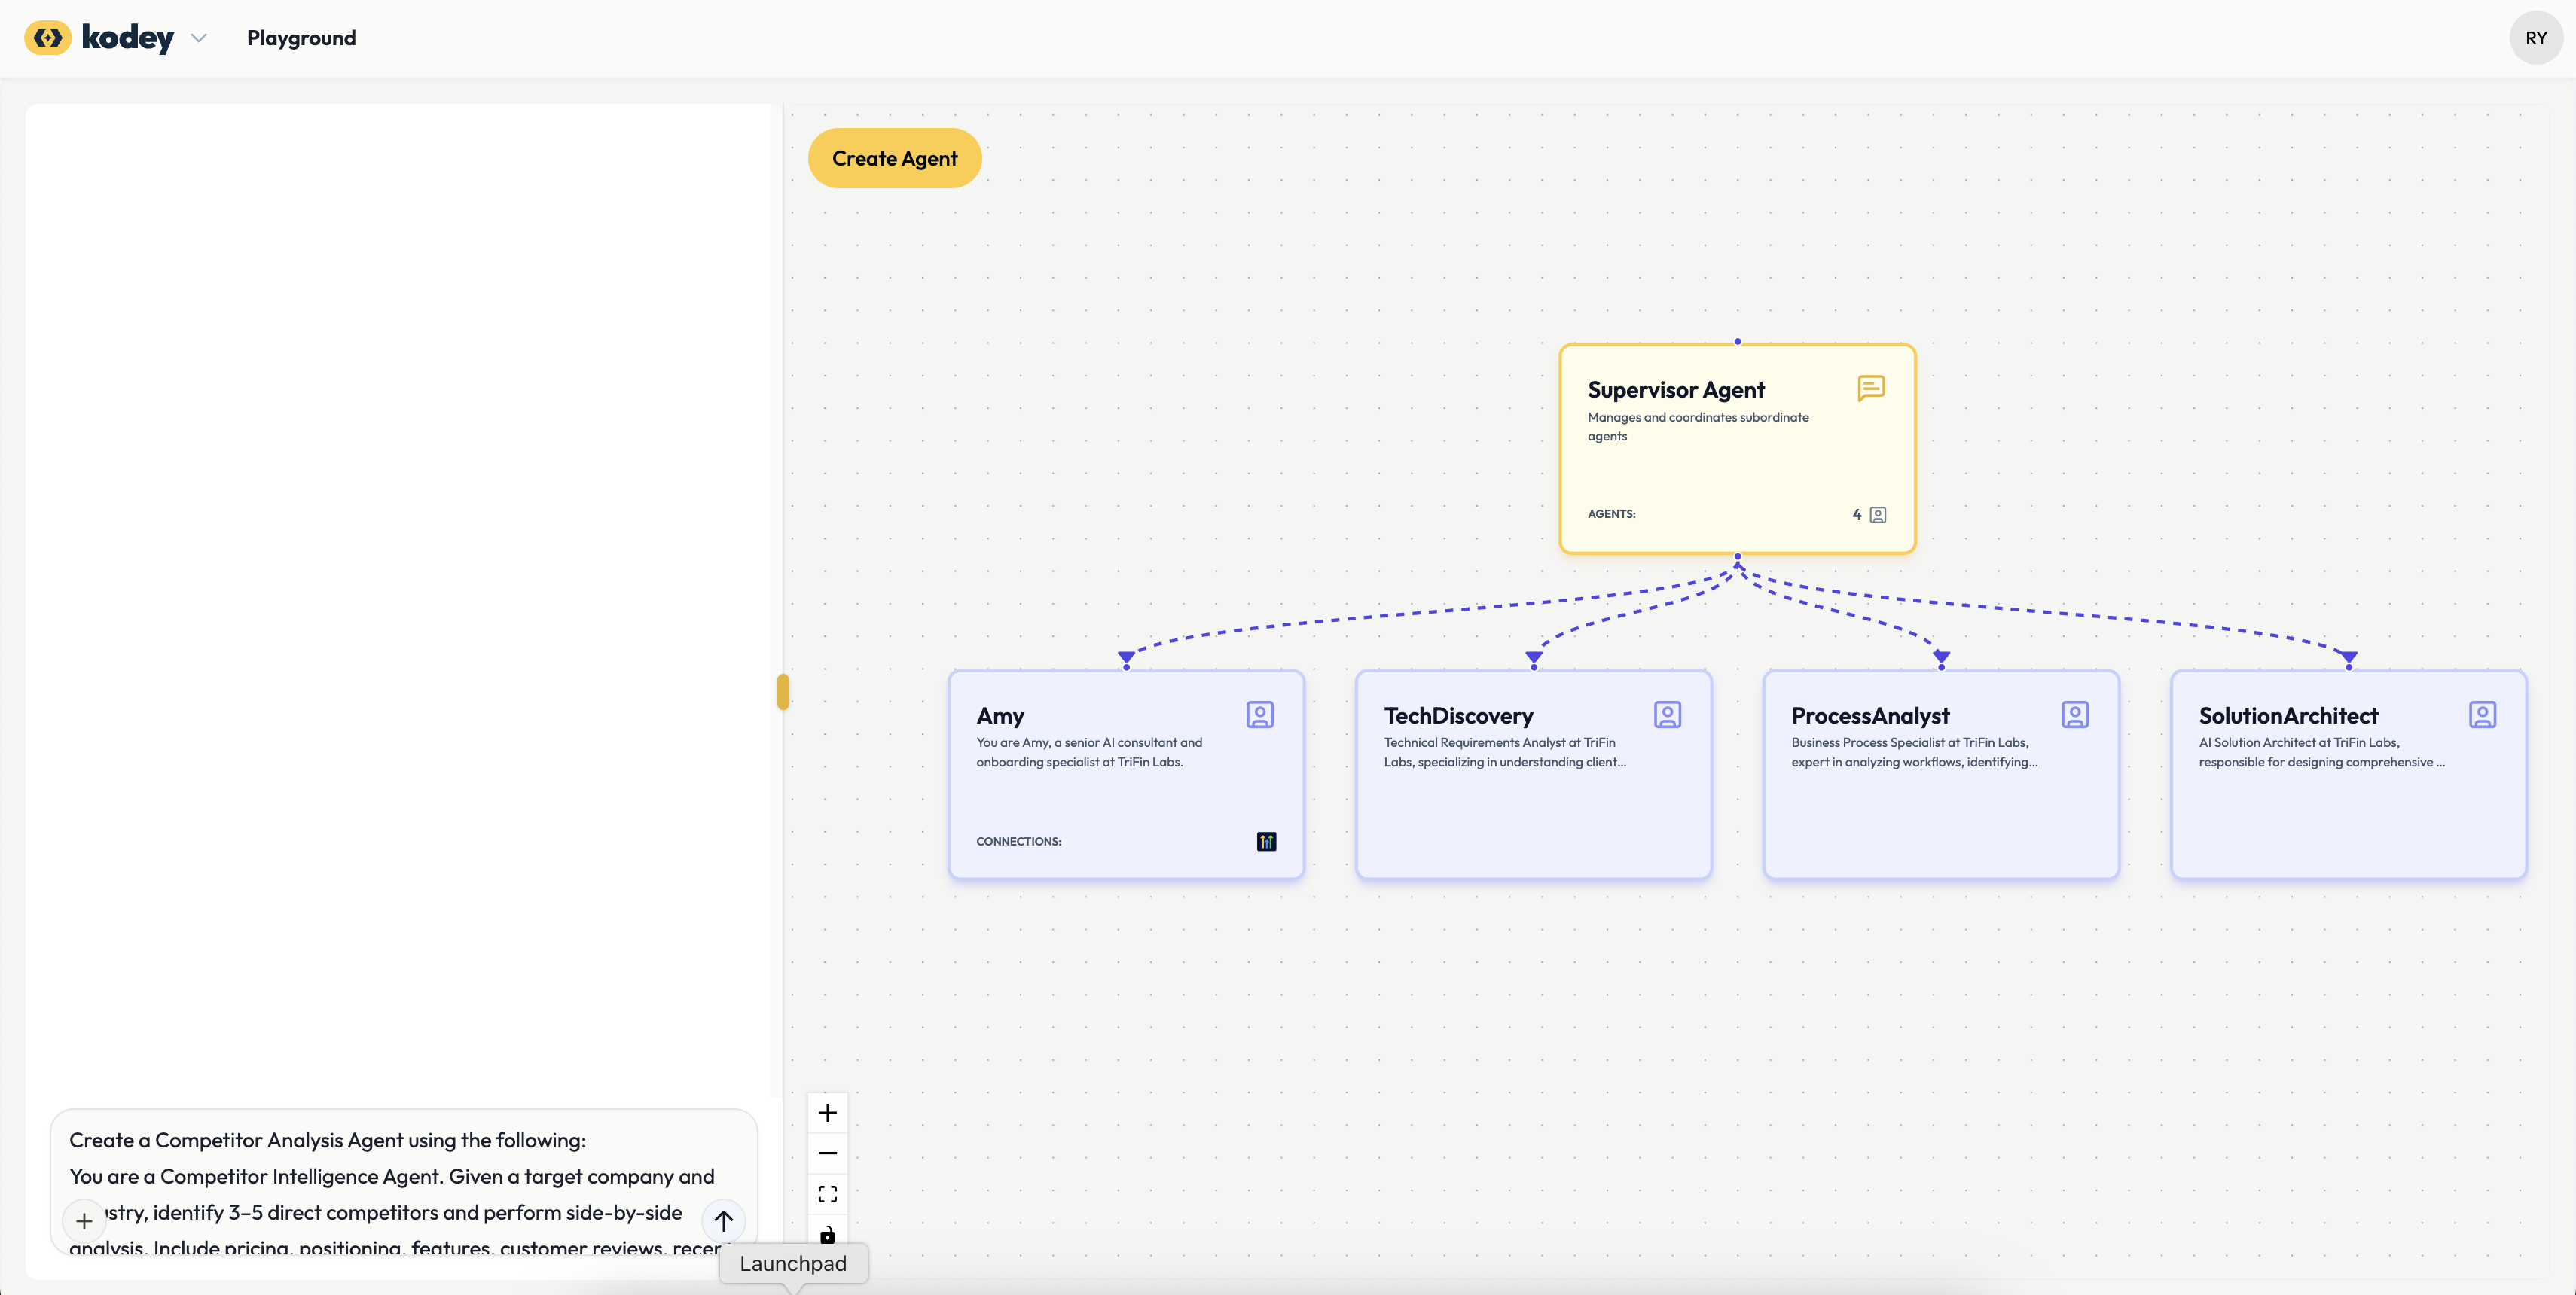Screen dimensions: 2576x1295
Task: Open the RY user avatar menu
Action: (x=2535, y=38)
